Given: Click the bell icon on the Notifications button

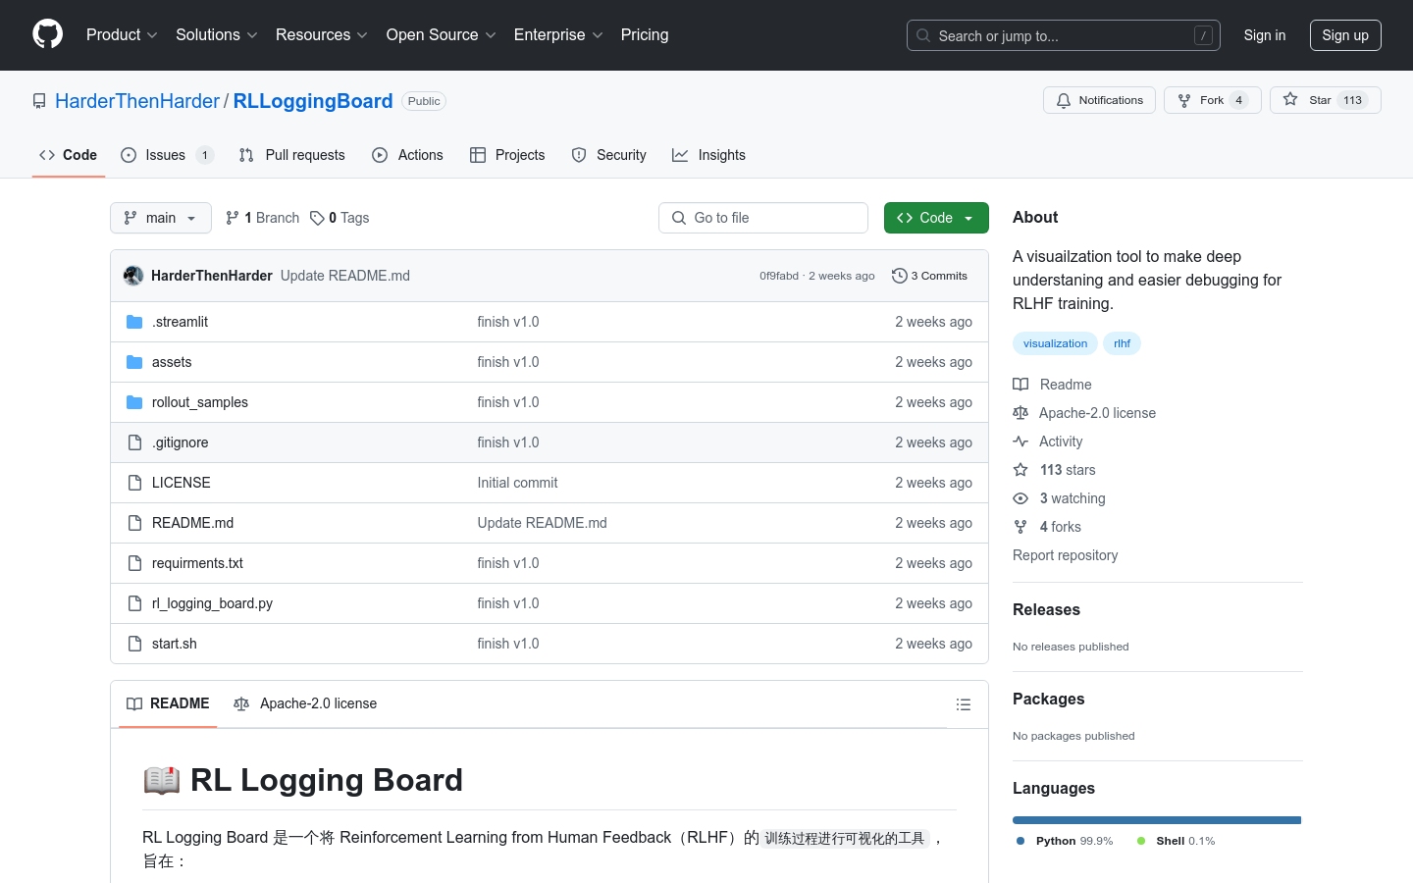Looking at the screenshot, I should [x=1063, y=99].
